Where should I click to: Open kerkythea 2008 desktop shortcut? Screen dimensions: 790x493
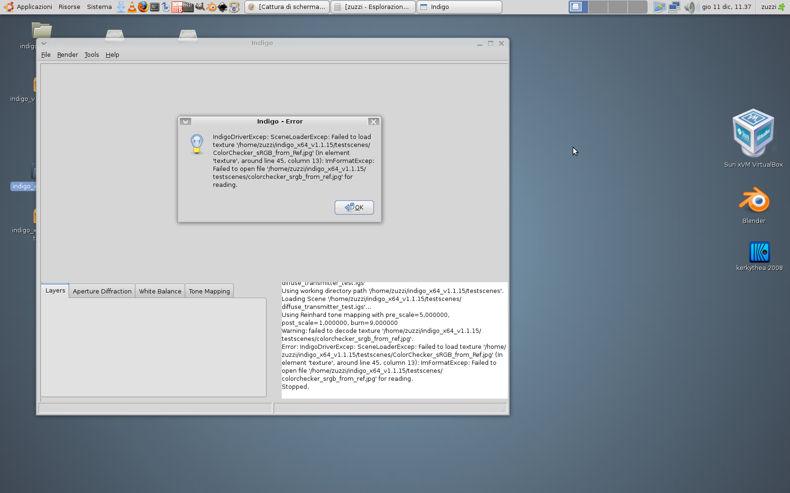pos(759,254)
